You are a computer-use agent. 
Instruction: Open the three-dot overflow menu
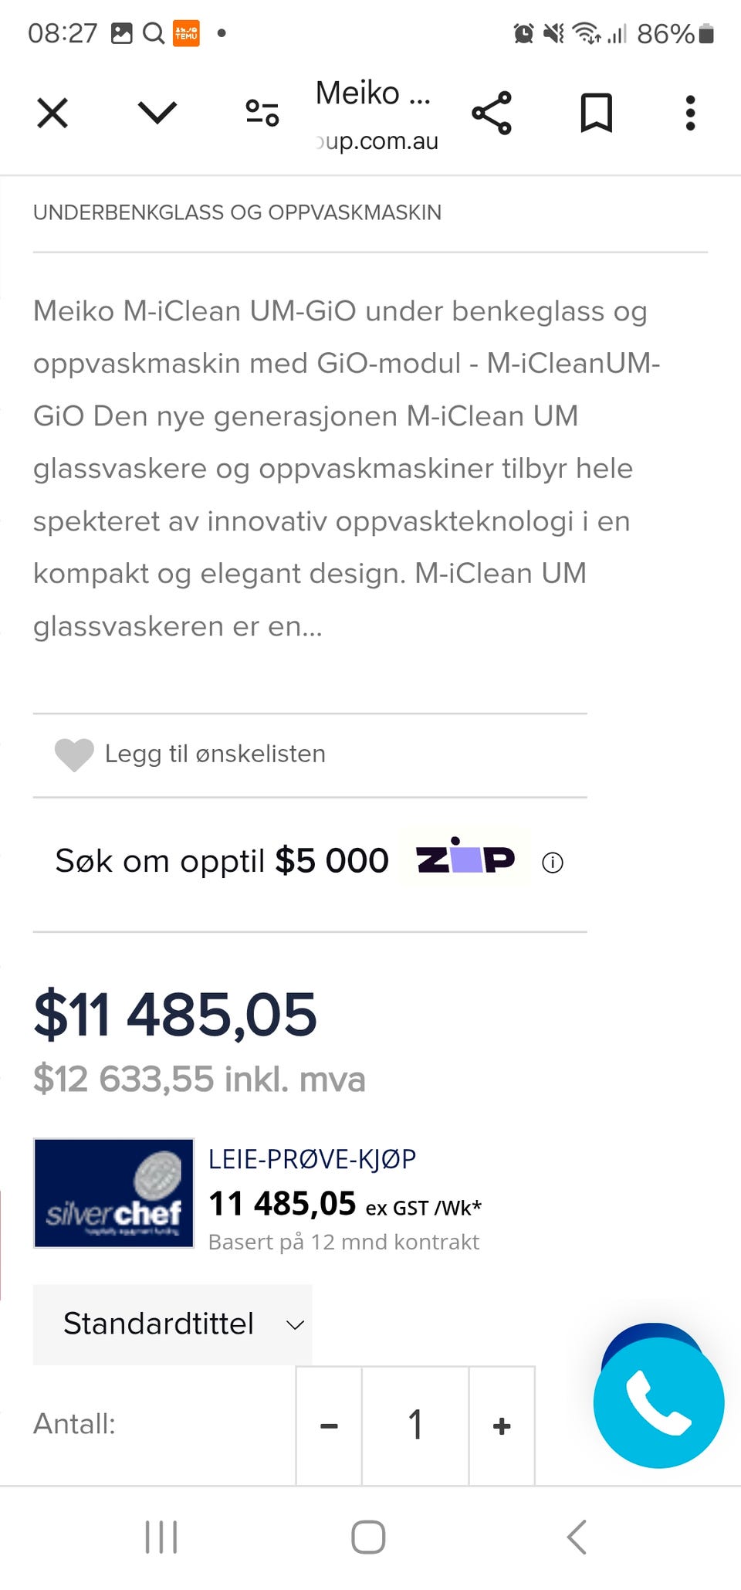[x=690, y=114]
